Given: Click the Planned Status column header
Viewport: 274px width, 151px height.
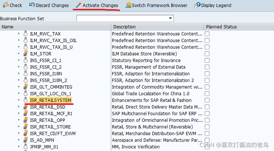Looking at the screenshot, I should 239,27.
